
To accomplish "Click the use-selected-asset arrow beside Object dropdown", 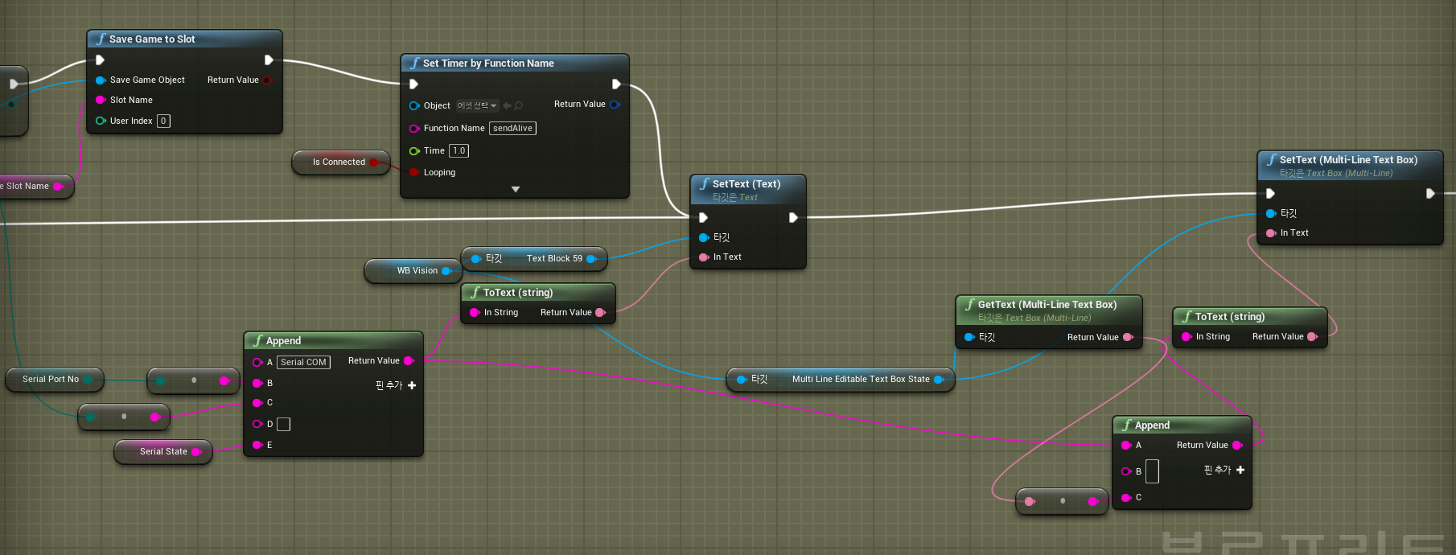I will (x=507, y=105).
